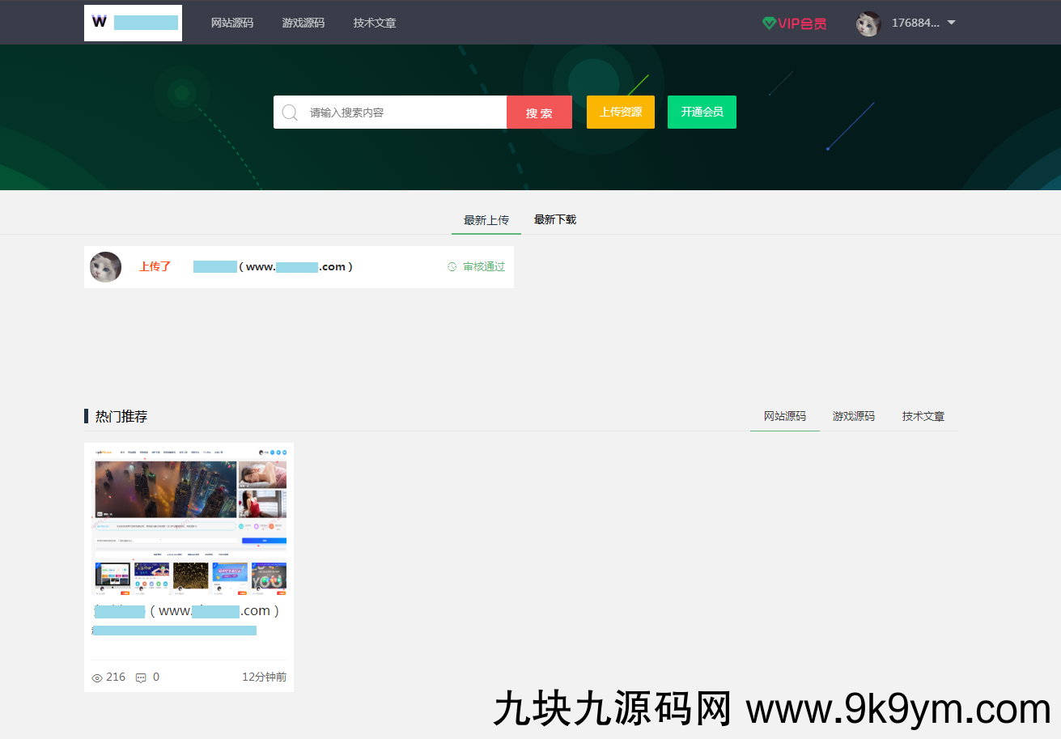Click the uploader's cat avatar in the feed
1061x739 pixels.
tap(105, 266)
